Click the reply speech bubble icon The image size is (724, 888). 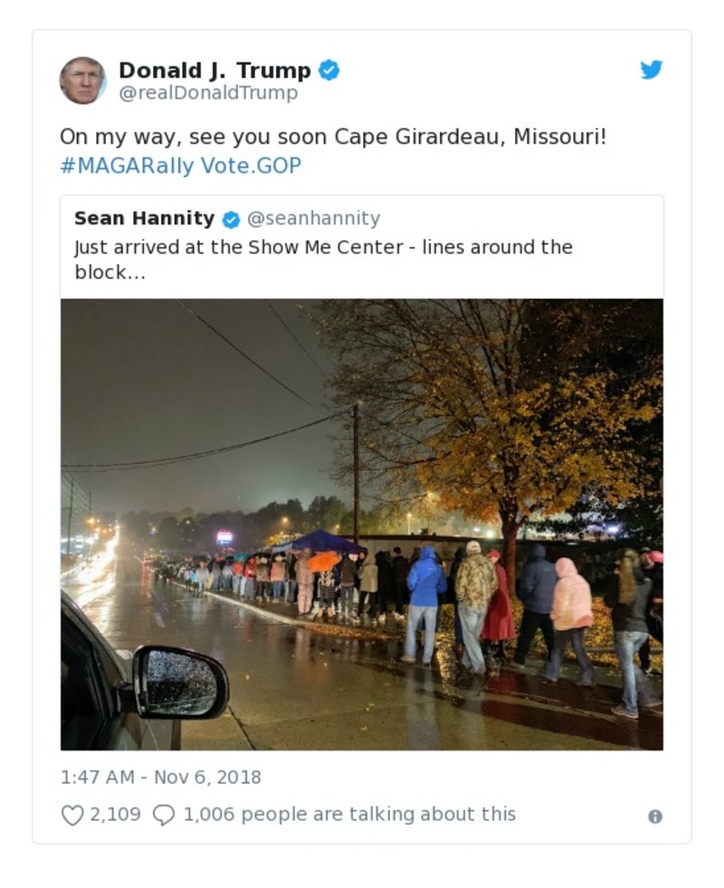click(x=164, y=815)
